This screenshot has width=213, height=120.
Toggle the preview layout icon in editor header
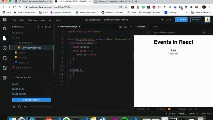[125, 27]
